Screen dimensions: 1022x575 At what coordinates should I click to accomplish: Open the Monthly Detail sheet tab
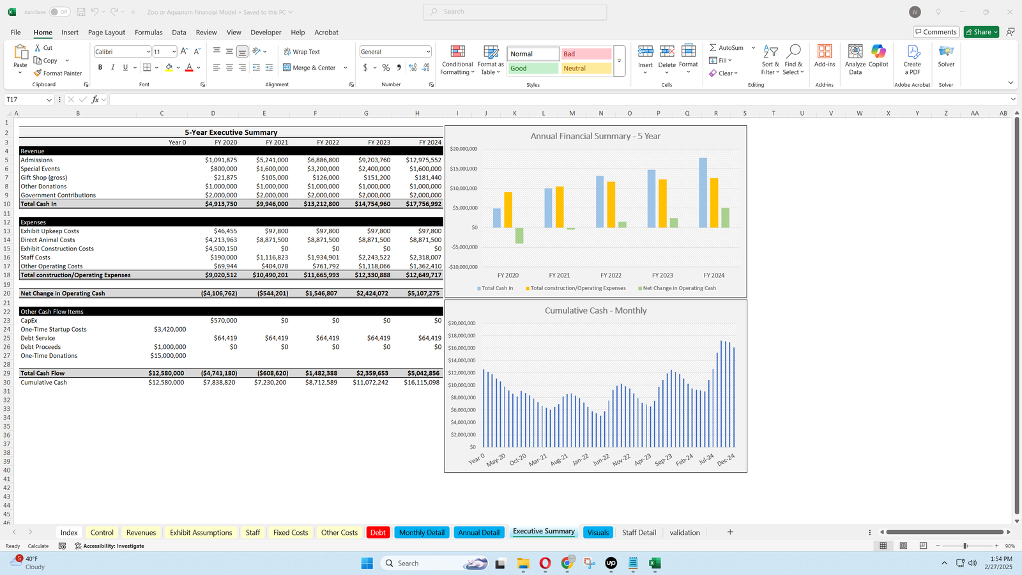(x=422, y=533)
